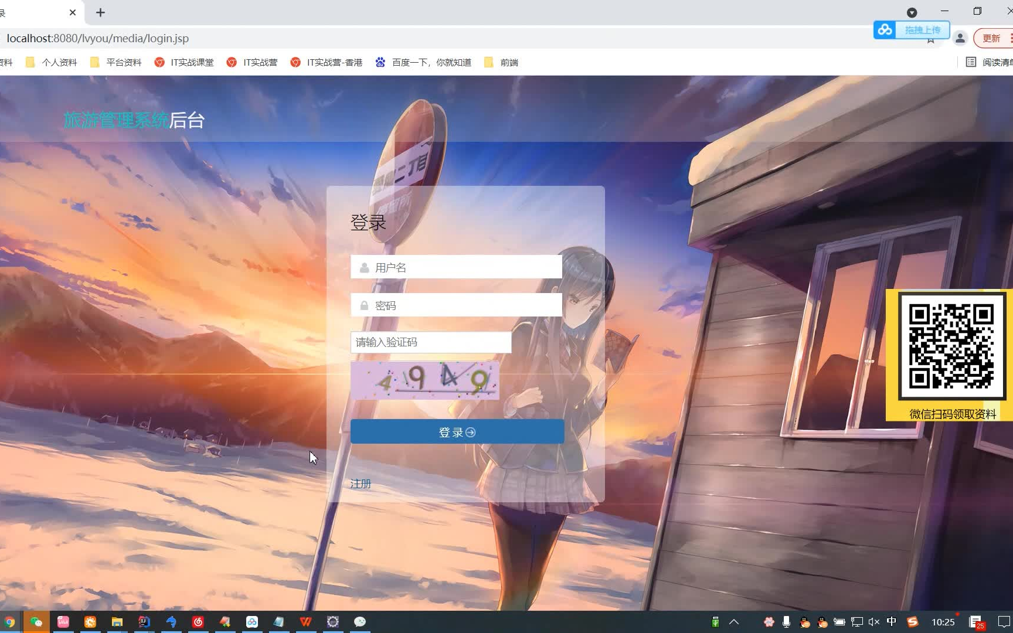Click the 更新 Chrome update button
Image resolution: width=1013 pixels, height=633 pixels.
click(x=993, y=38)
